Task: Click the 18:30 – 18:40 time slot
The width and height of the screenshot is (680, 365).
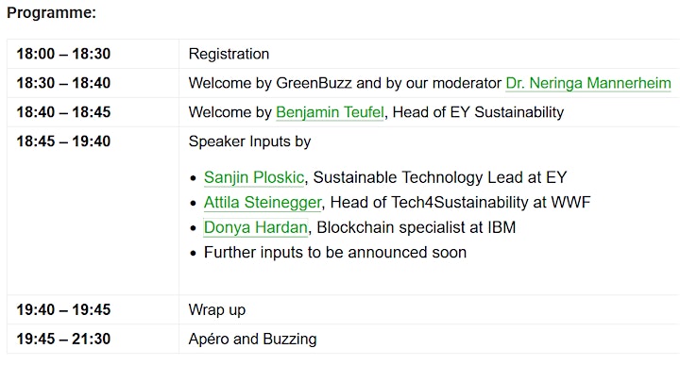Action: (x=93, y=83)
